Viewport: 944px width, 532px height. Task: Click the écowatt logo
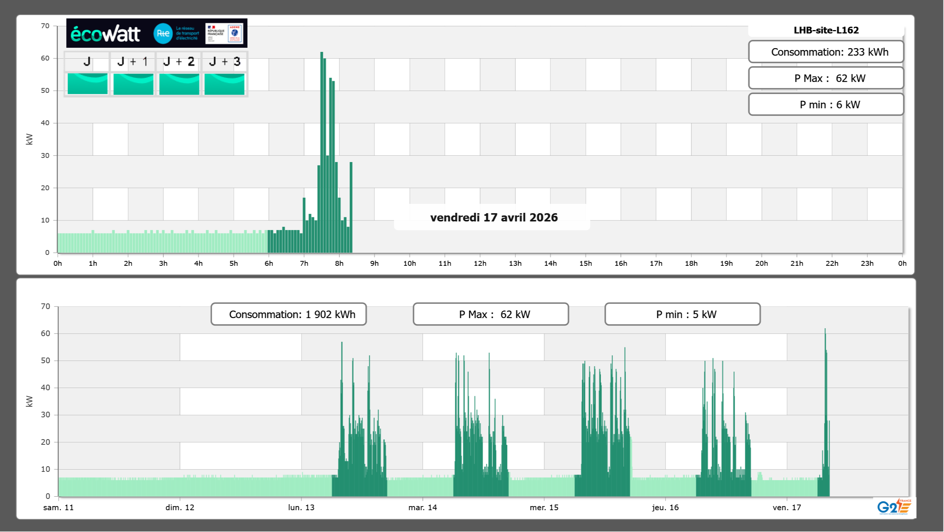point(105,34)
